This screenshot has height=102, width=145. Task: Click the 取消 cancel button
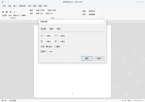point(99,58)
